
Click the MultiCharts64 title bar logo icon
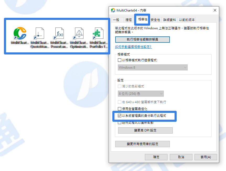pos(113,10)
